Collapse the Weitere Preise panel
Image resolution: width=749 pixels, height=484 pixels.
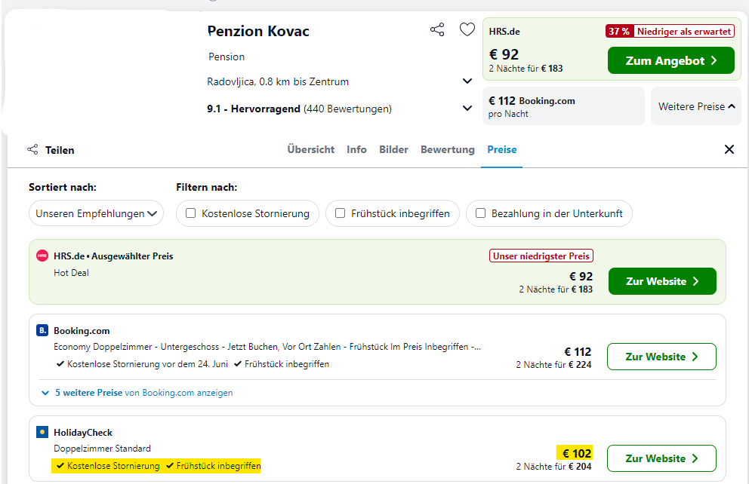tap(696, 106)
